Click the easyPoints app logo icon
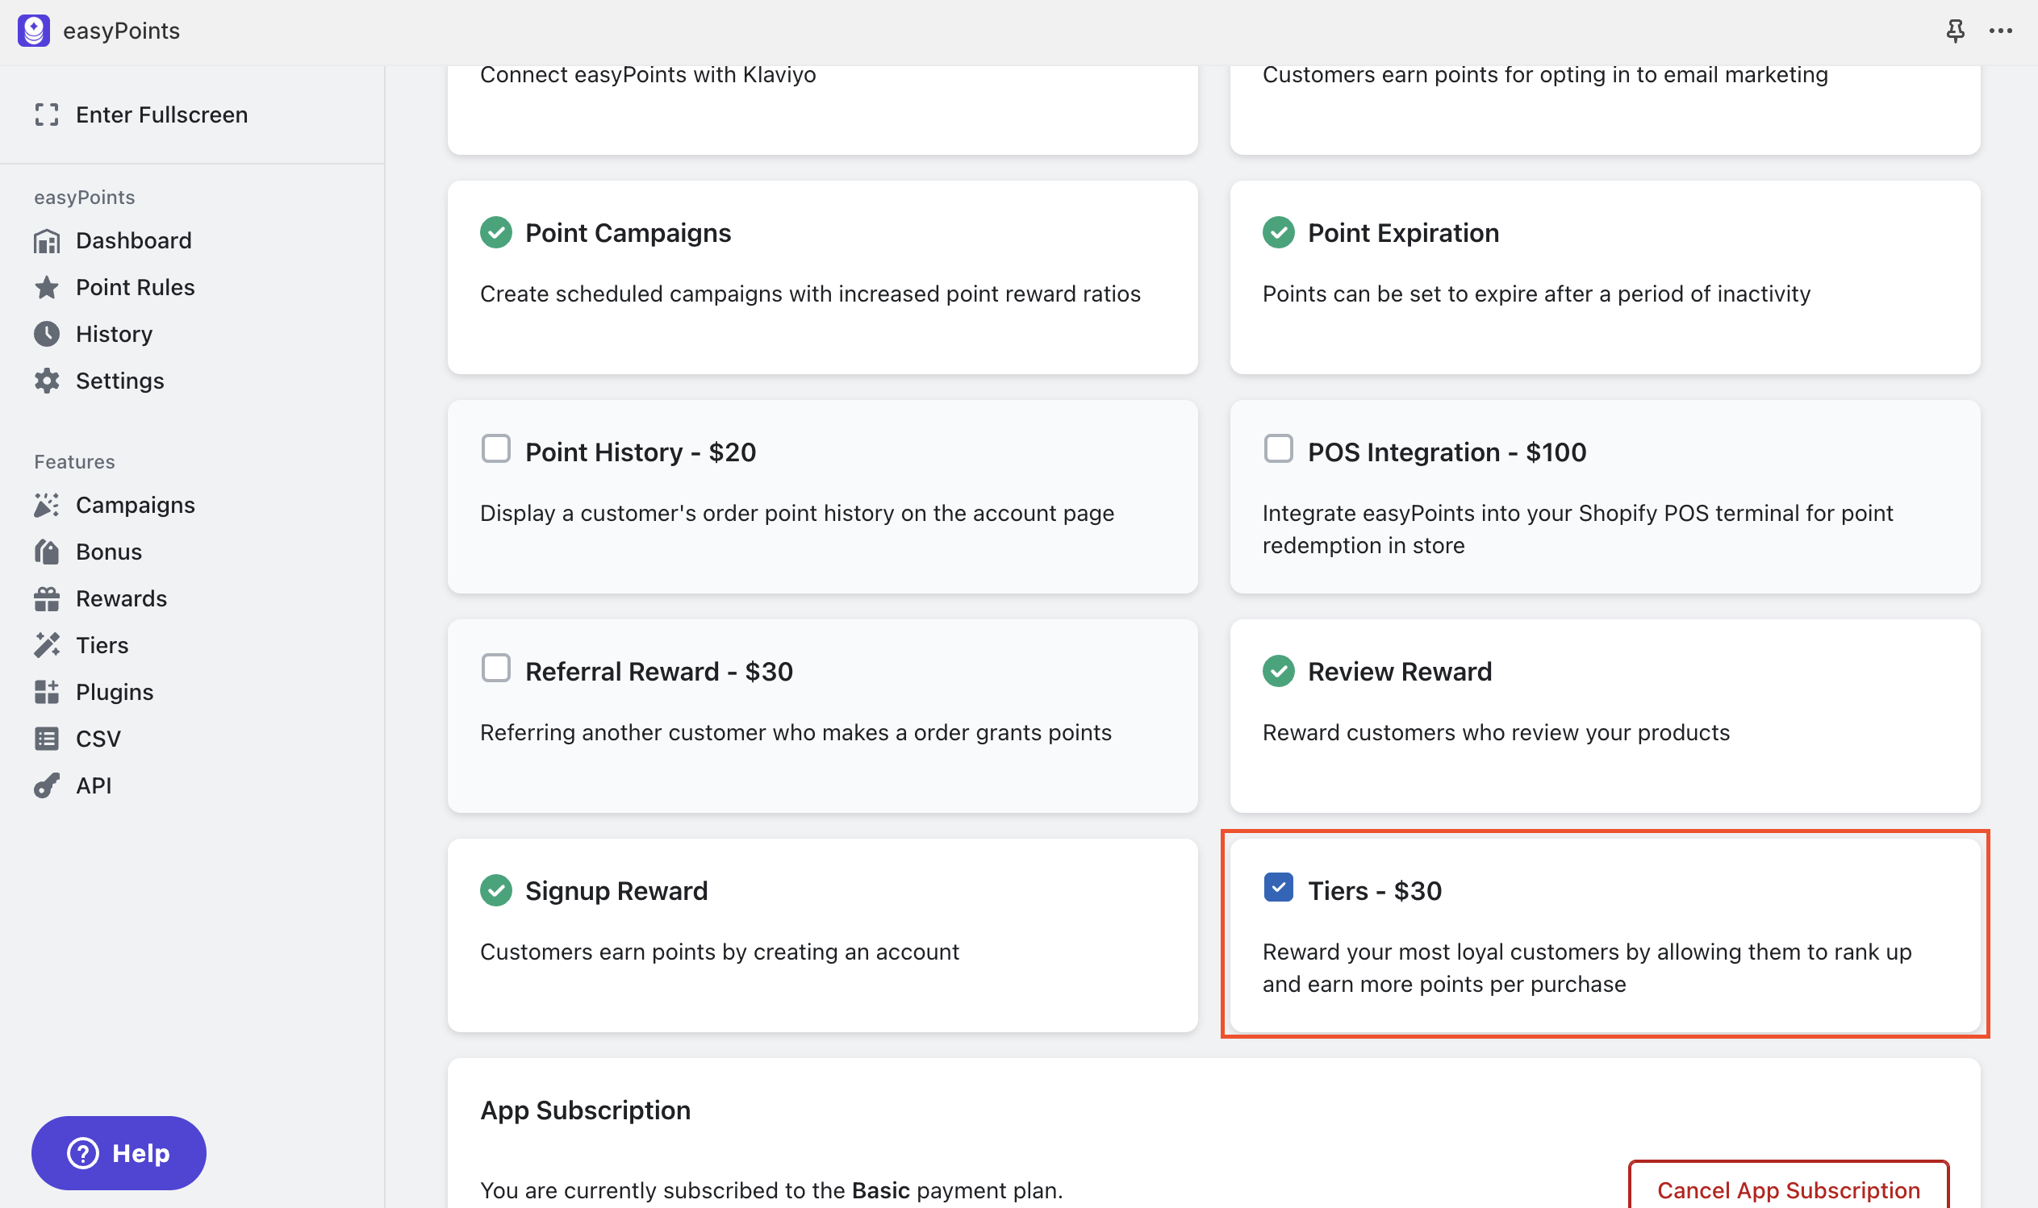This screenshot has width=2038, height=1208. click(33, 31)
